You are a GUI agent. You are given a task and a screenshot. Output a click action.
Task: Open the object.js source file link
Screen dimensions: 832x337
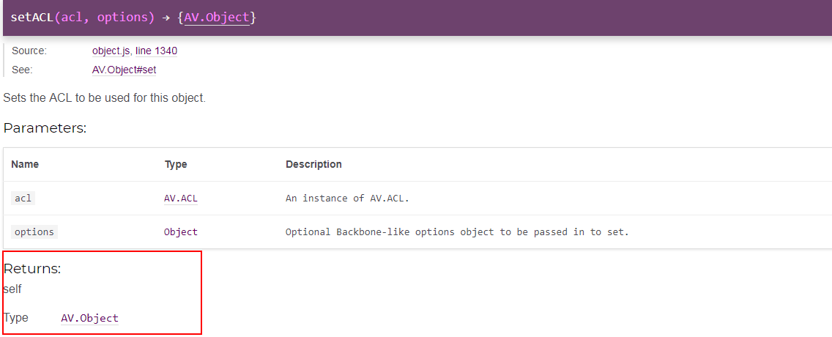[x=111, y=51]
